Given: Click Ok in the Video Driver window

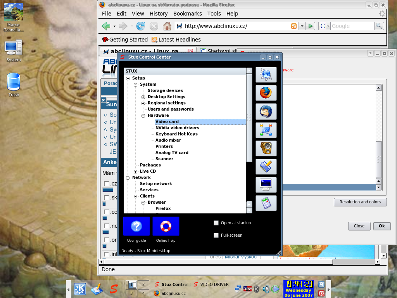Looking at the screenshot, I should tap(382, 226).
